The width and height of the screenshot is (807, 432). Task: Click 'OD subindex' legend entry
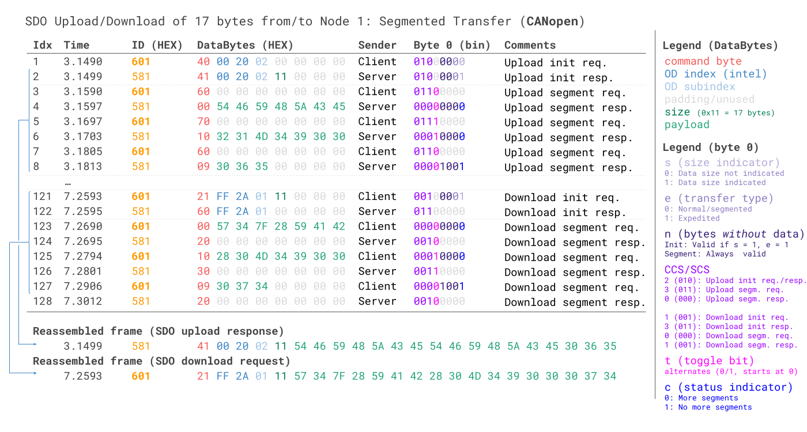coord(700,86)
